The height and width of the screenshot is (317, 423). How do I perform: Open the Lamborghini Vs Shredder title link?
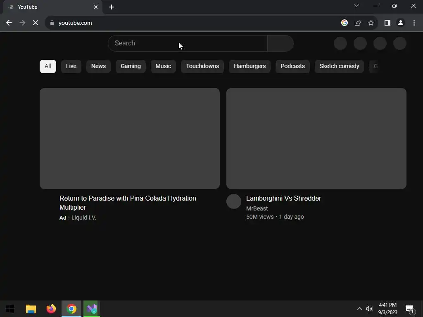pyautogui.click(x=283, y=199)
